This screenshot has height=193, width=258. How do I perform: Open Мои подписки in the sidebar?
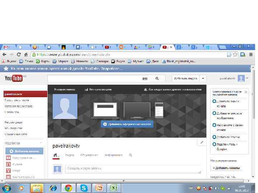point(14,128)
